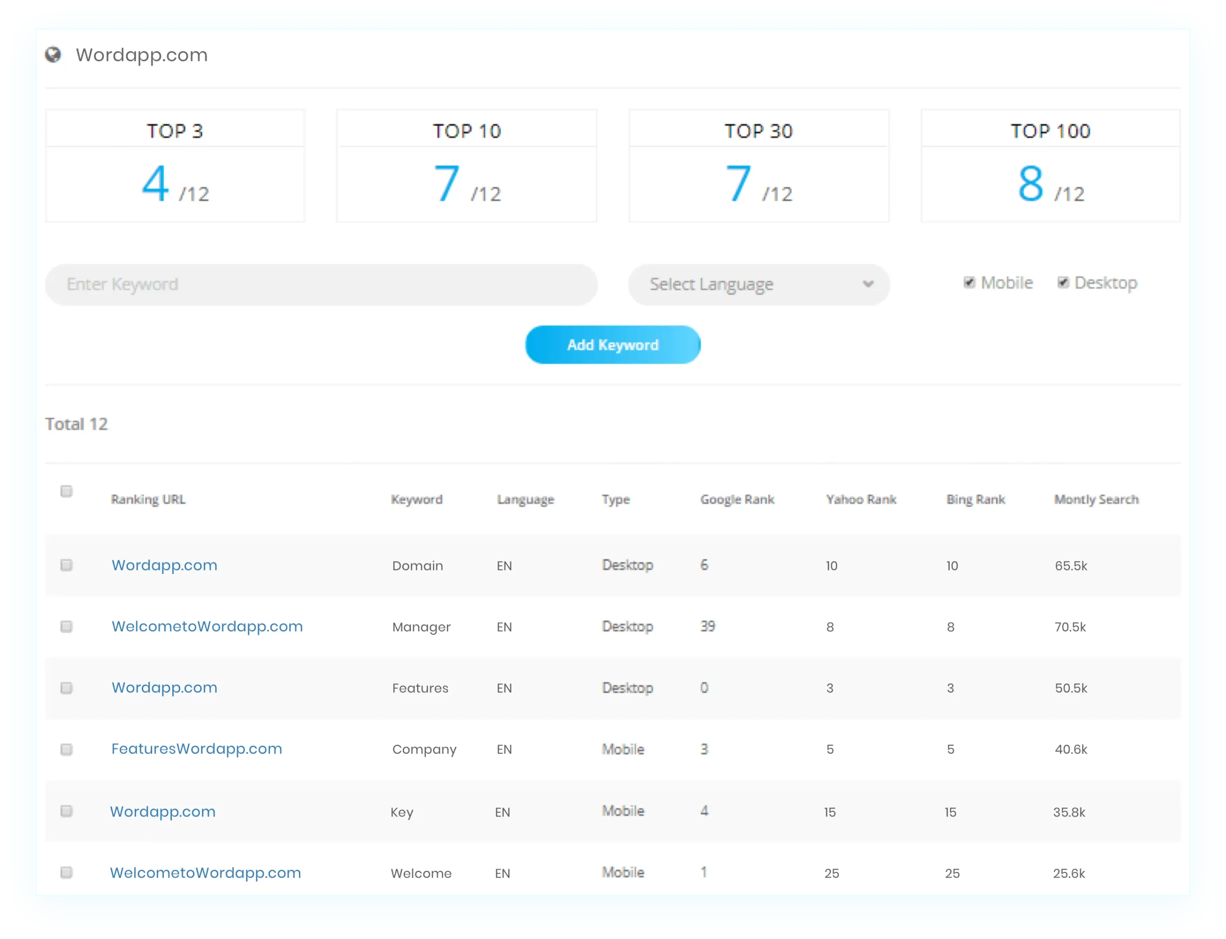The image size is (1226, 939).
Task: Click the Language column header
Action: (525, 500)
